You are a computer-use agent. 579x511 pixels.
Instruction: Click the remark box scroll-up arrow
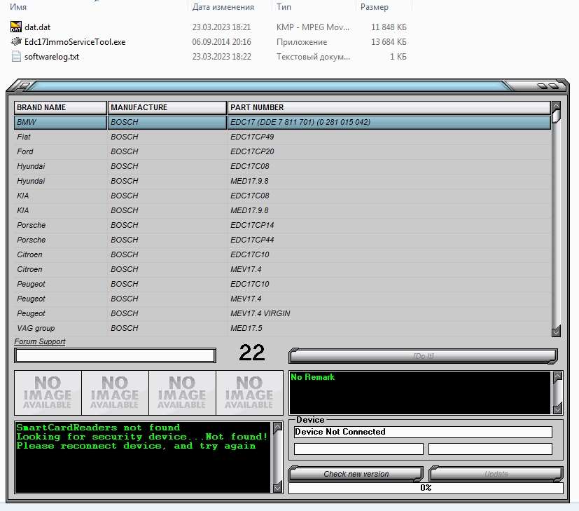click(x=557, y=378)
